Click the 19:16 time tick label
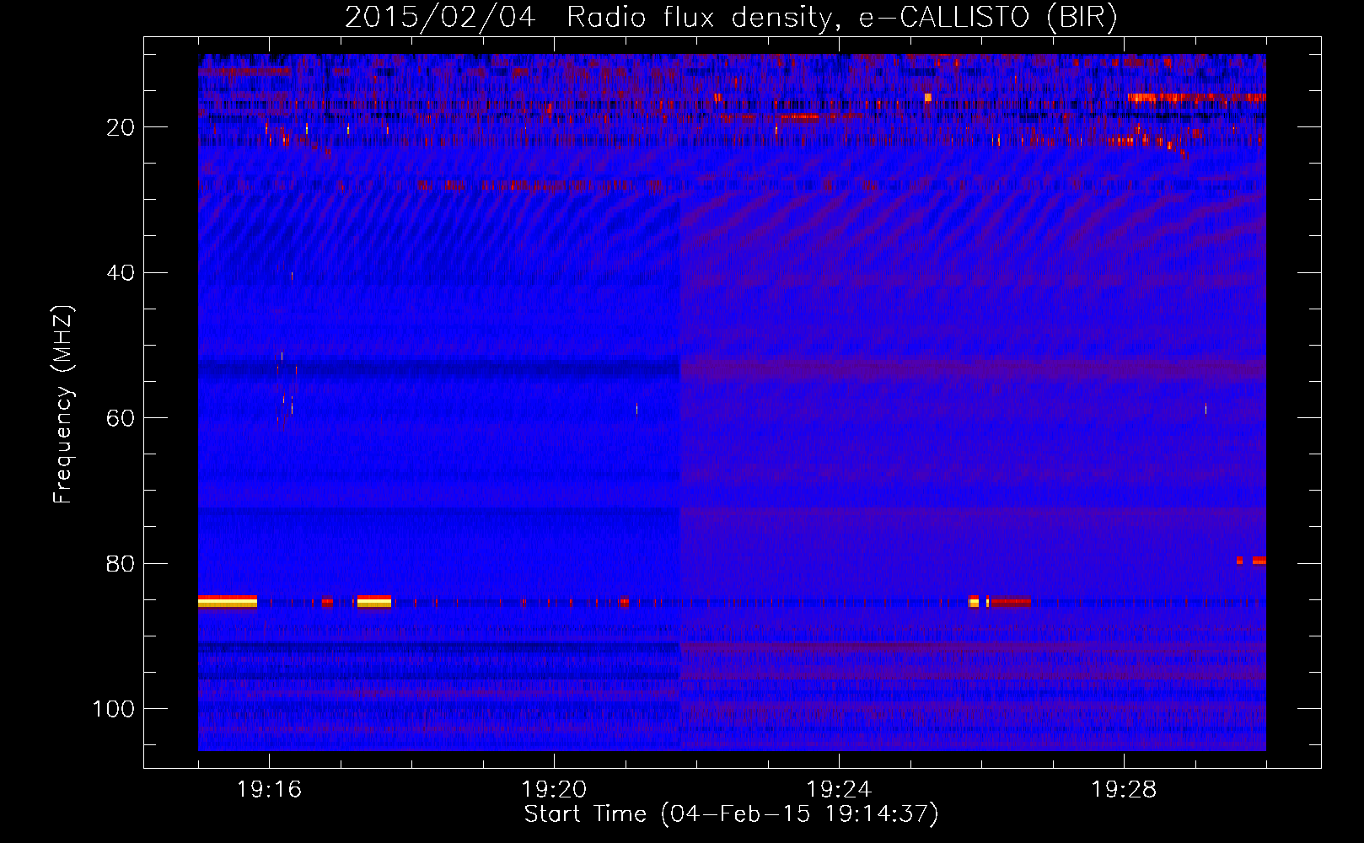Image resolution: width=1364 pixels, height=843 pixels. (269, 790)
